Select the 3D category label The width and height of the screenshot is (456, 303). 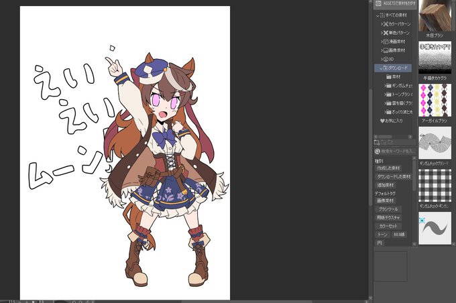pyautogui.click(x=391, y=59)
